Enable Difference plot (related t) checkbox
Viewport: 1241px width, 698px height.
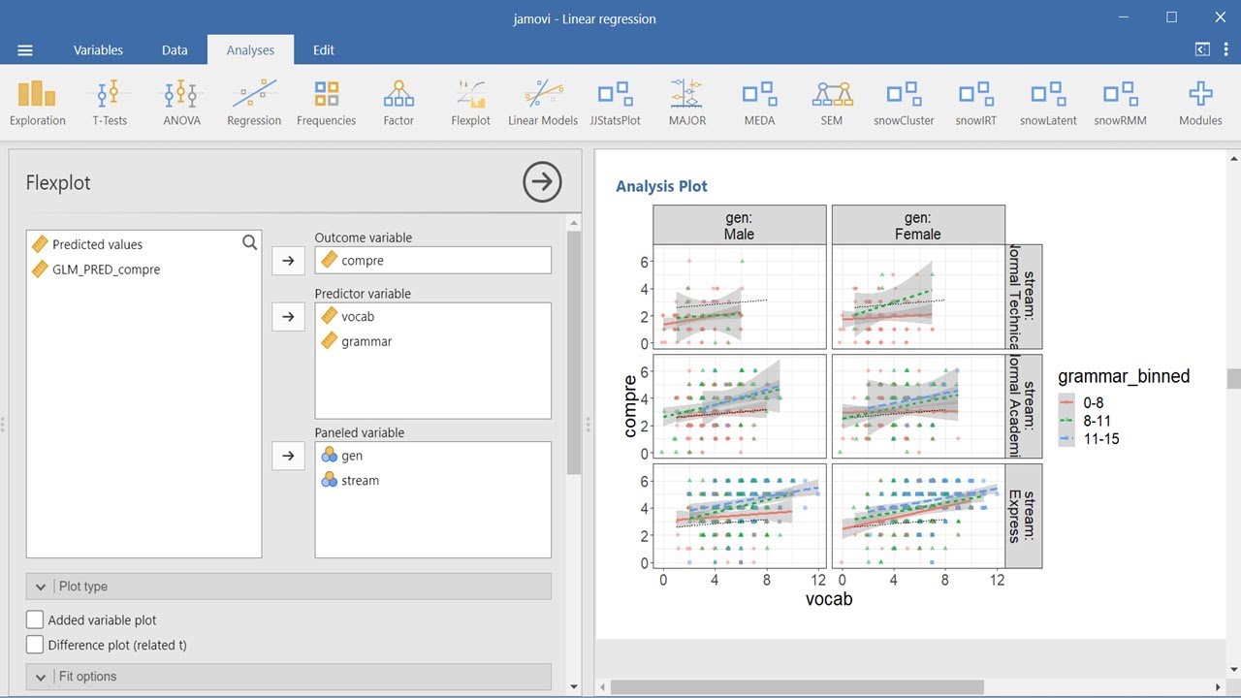(35, 645)
